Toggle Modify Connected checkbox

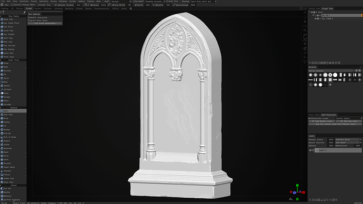pyautogui.click(x=29, y=17)
